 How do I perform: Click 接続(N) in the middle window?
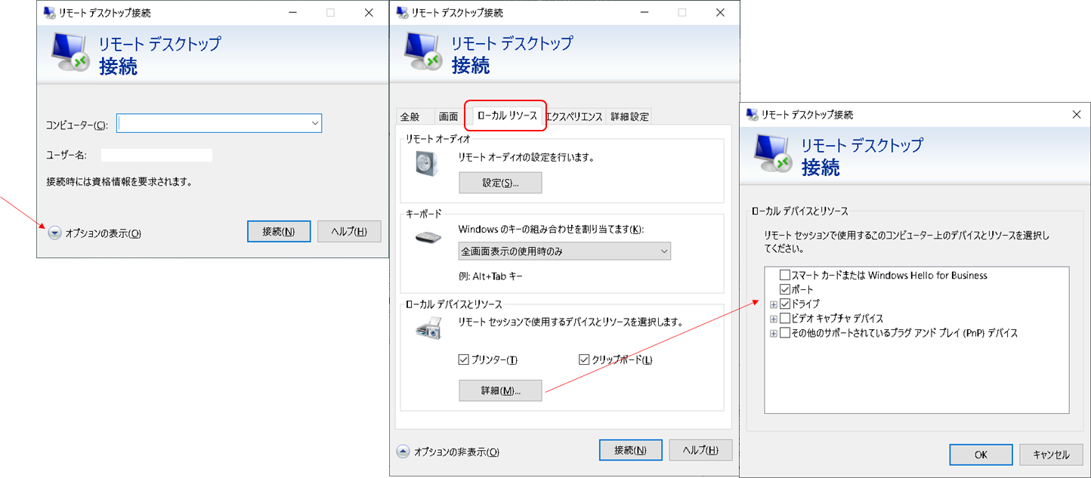(x=630, y=449)
